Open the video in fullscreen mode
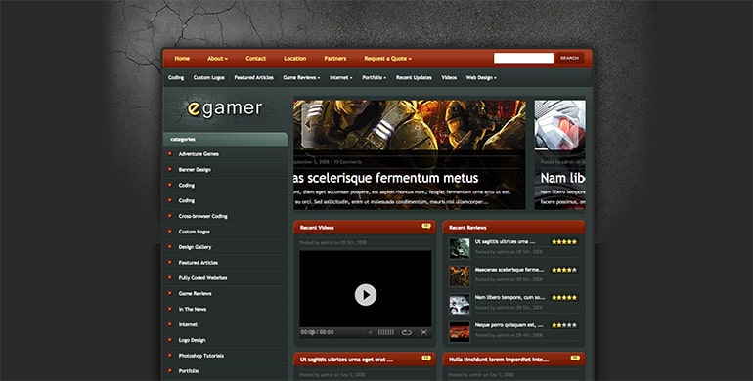This screenshot has height=381, width=753. (424, 332)
